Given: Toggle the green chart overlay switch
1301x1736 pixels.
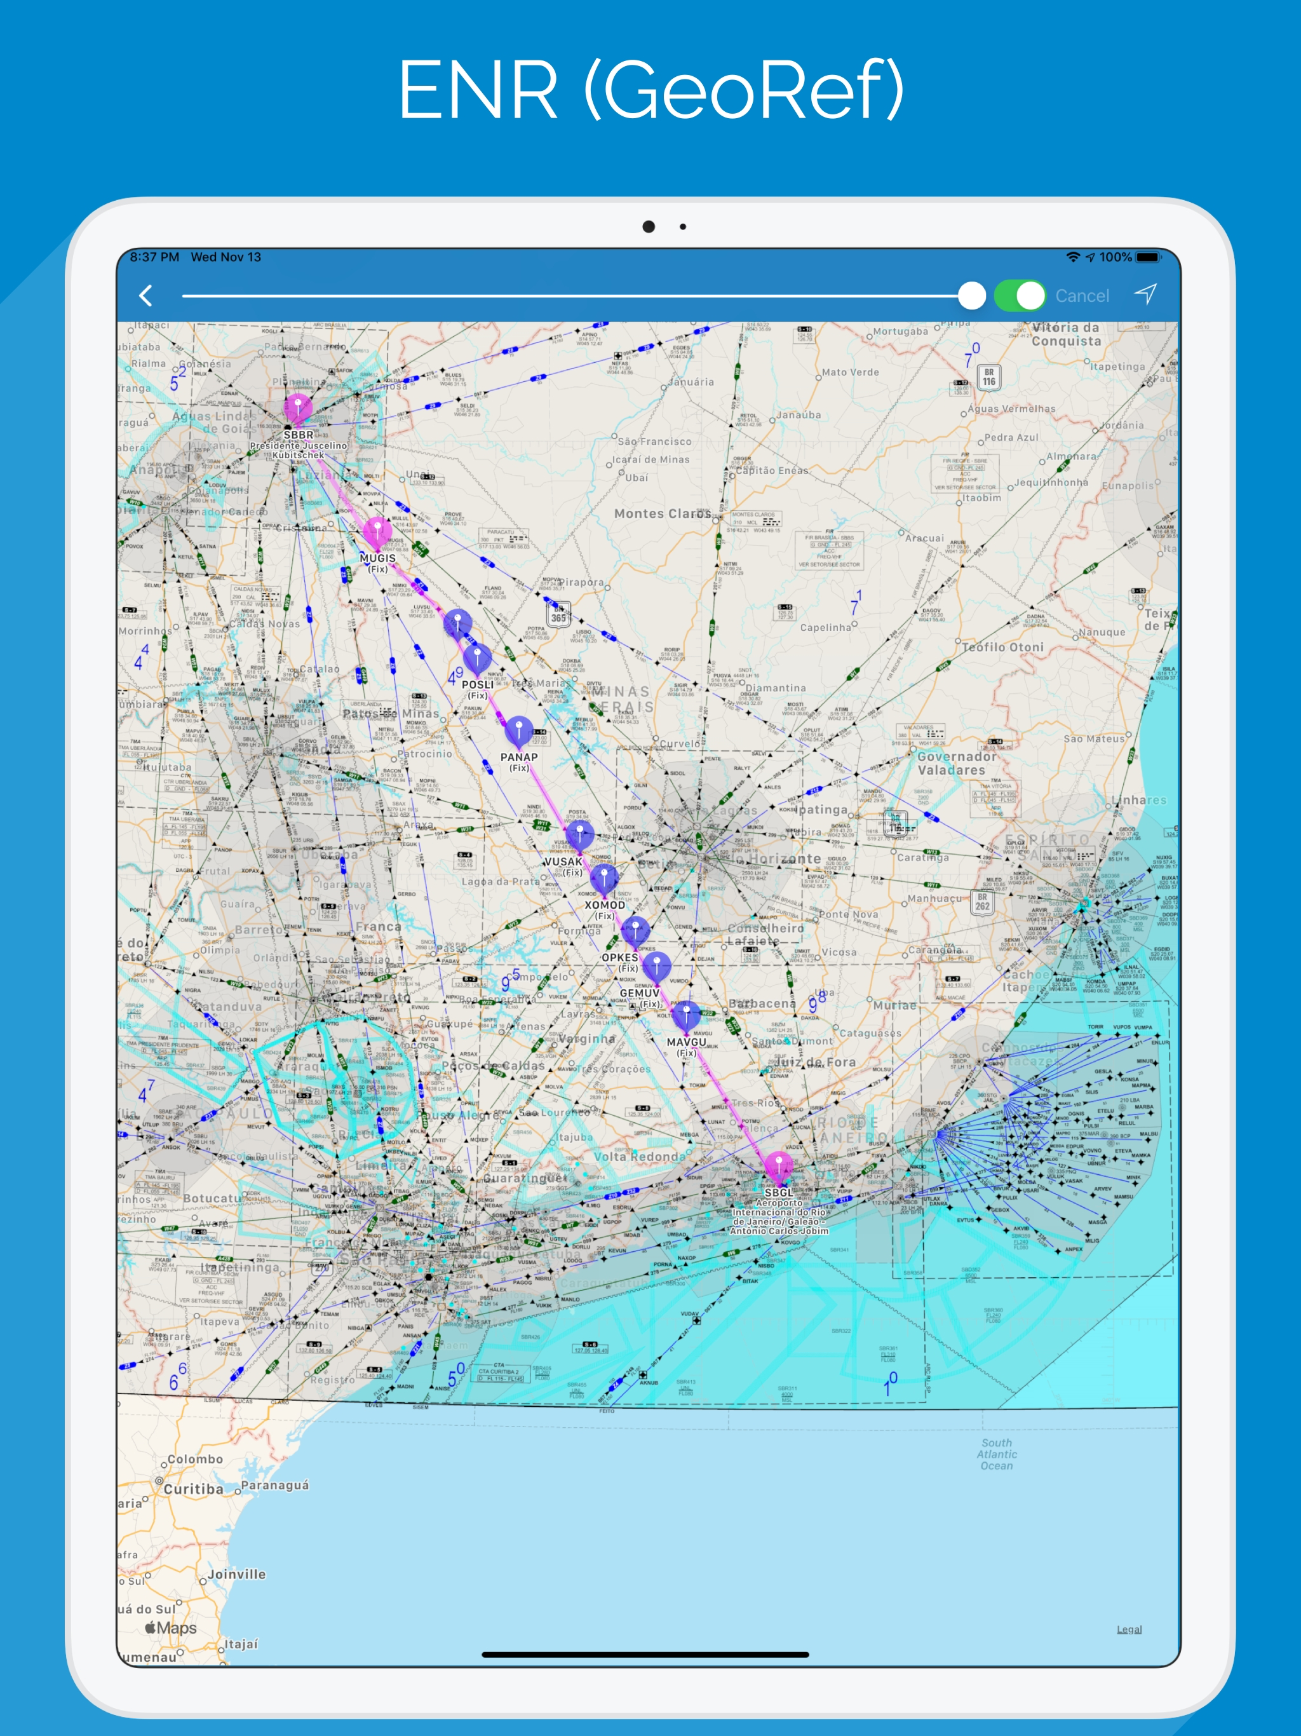Looking at the screenshot, I should coord(1020,296).
